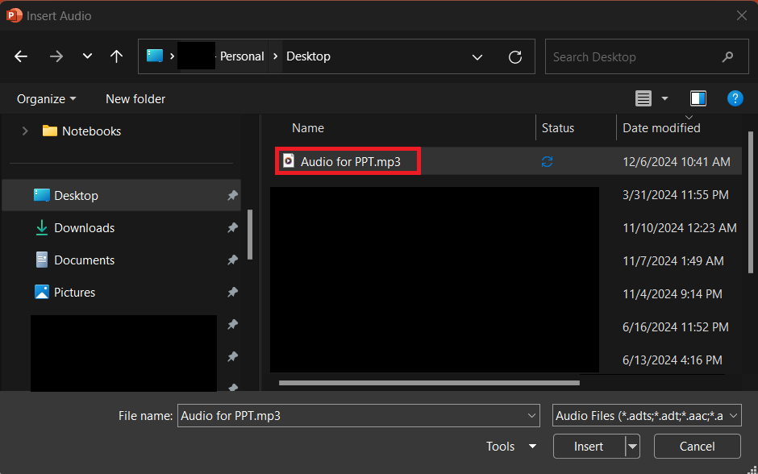Open recent locations chevron beside forward arrow
Screen dimensions: 758x474
tap(87, 56)
